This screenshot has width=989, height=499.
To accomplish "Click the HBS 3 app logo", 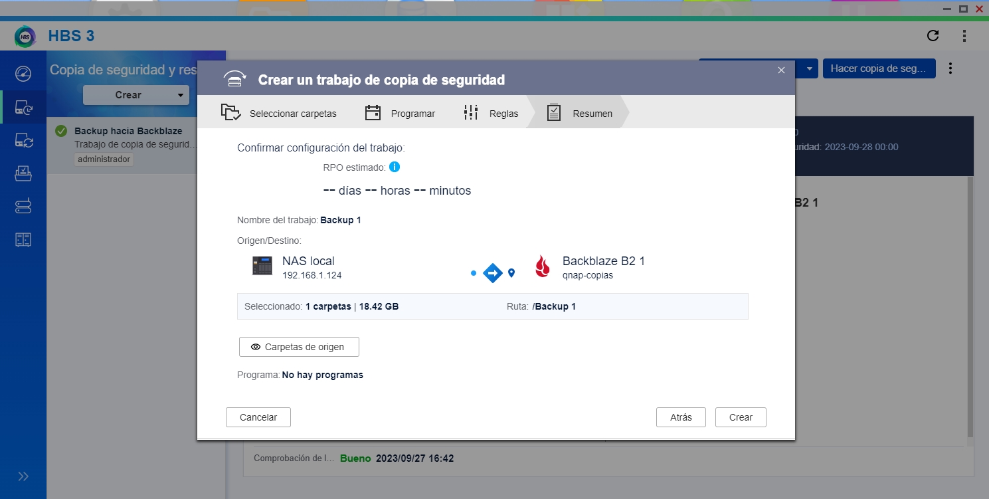I will (x=25, y=36).
